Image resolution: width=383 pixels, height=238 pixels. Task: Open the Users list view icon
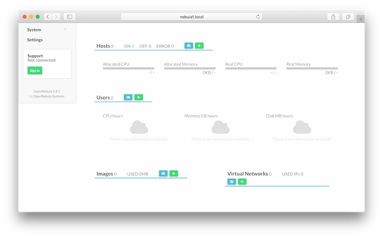click(128, 97)
